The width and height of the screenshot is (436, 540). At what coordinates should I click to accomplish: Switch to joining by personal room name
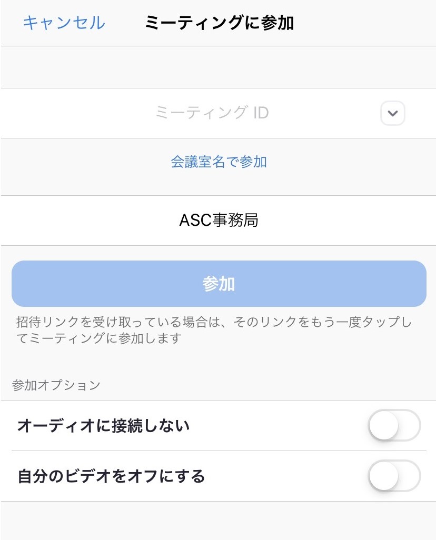(x=219, y=162)
